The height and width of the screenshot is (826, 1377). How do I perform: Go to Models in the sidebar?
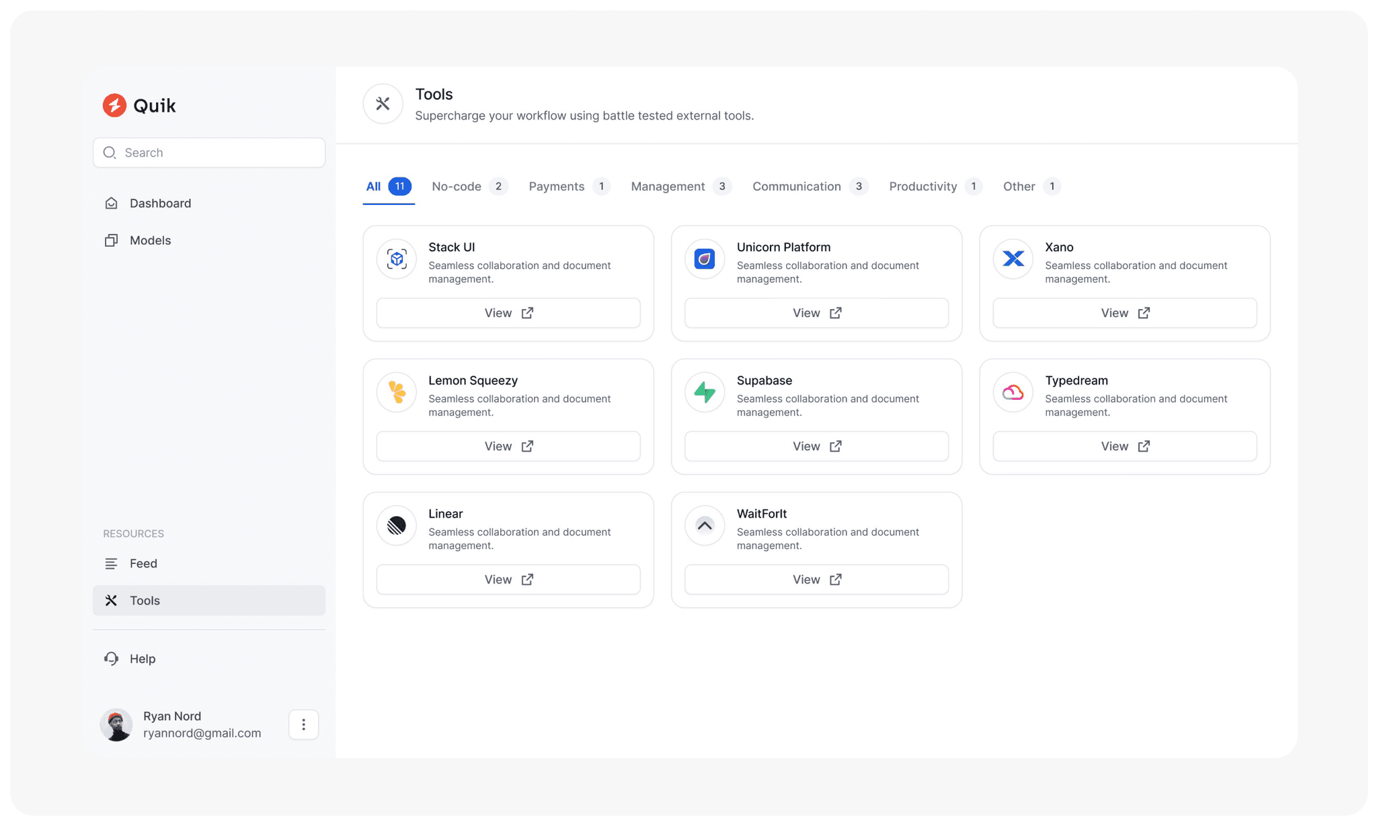click(150, 240)
